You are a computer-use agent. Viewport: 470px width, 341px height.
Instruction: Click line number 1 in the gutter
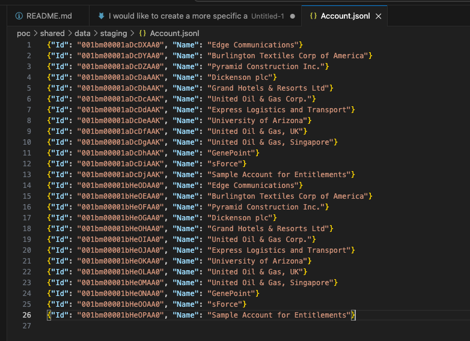point(28,45)
